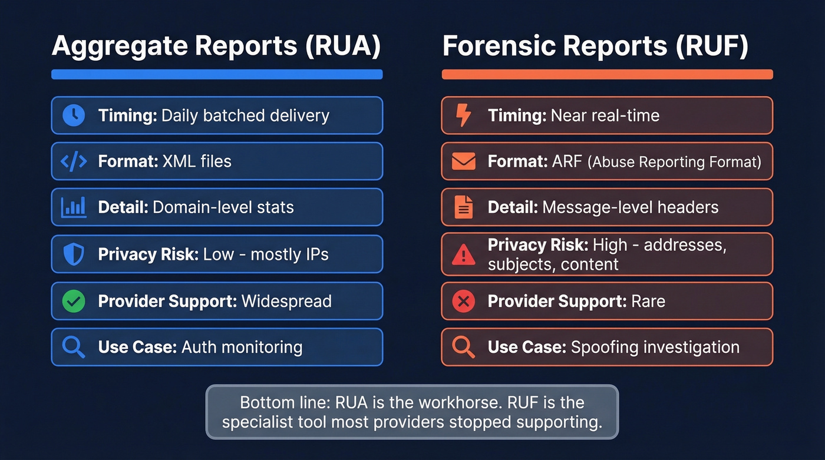Switch to the Aggregate Reports (RUA) tab
This screenshot has width=825, height=460.
(x=217, y=45)
